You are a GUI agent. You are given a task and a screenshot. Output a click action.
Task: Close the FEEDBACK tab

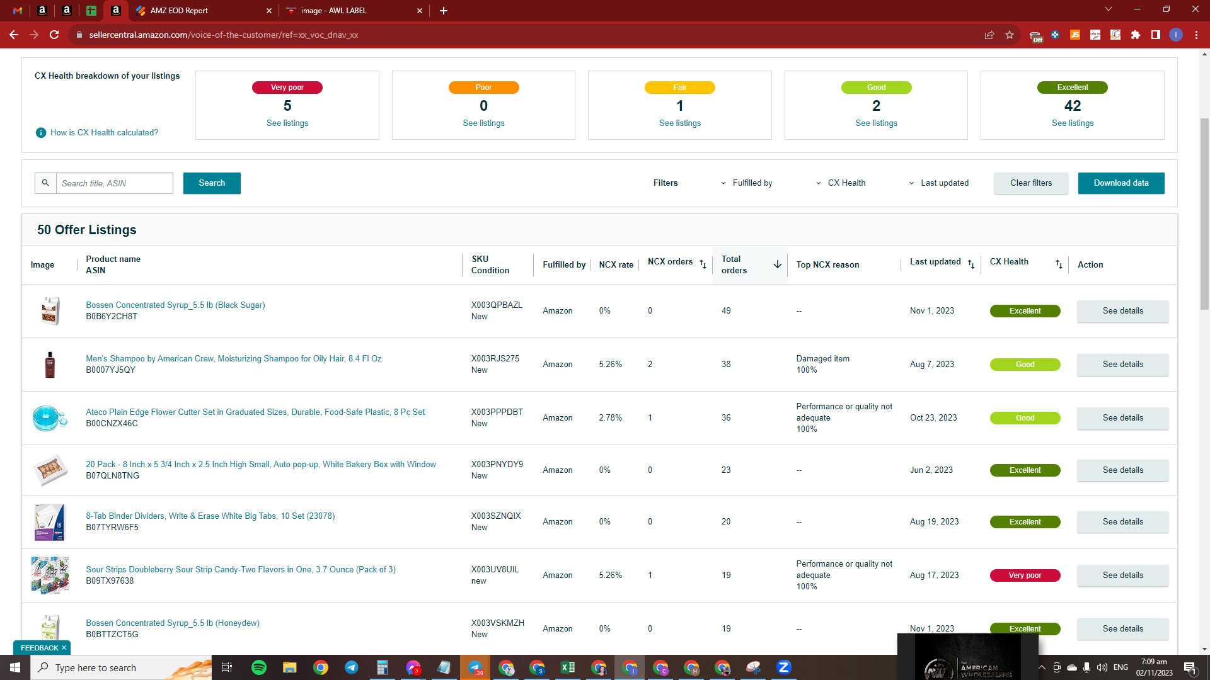tap(64, 648)
